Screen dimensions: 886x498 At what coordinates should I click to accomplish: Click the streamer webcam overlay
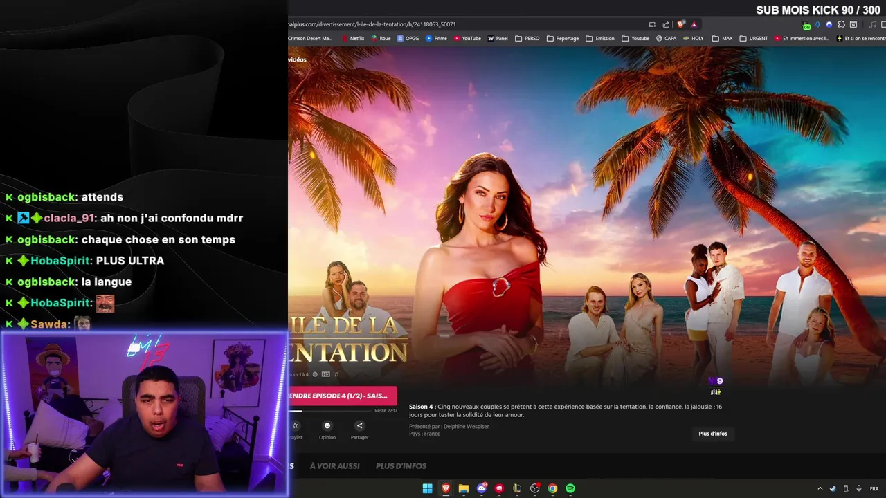(144, 414)
